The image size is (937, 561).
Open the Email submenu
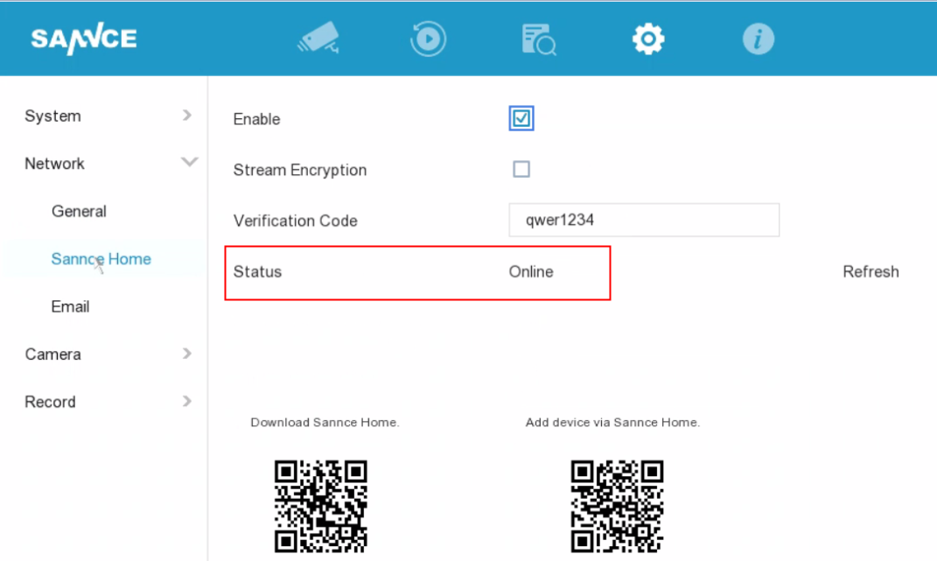click(x=71, y=307)
